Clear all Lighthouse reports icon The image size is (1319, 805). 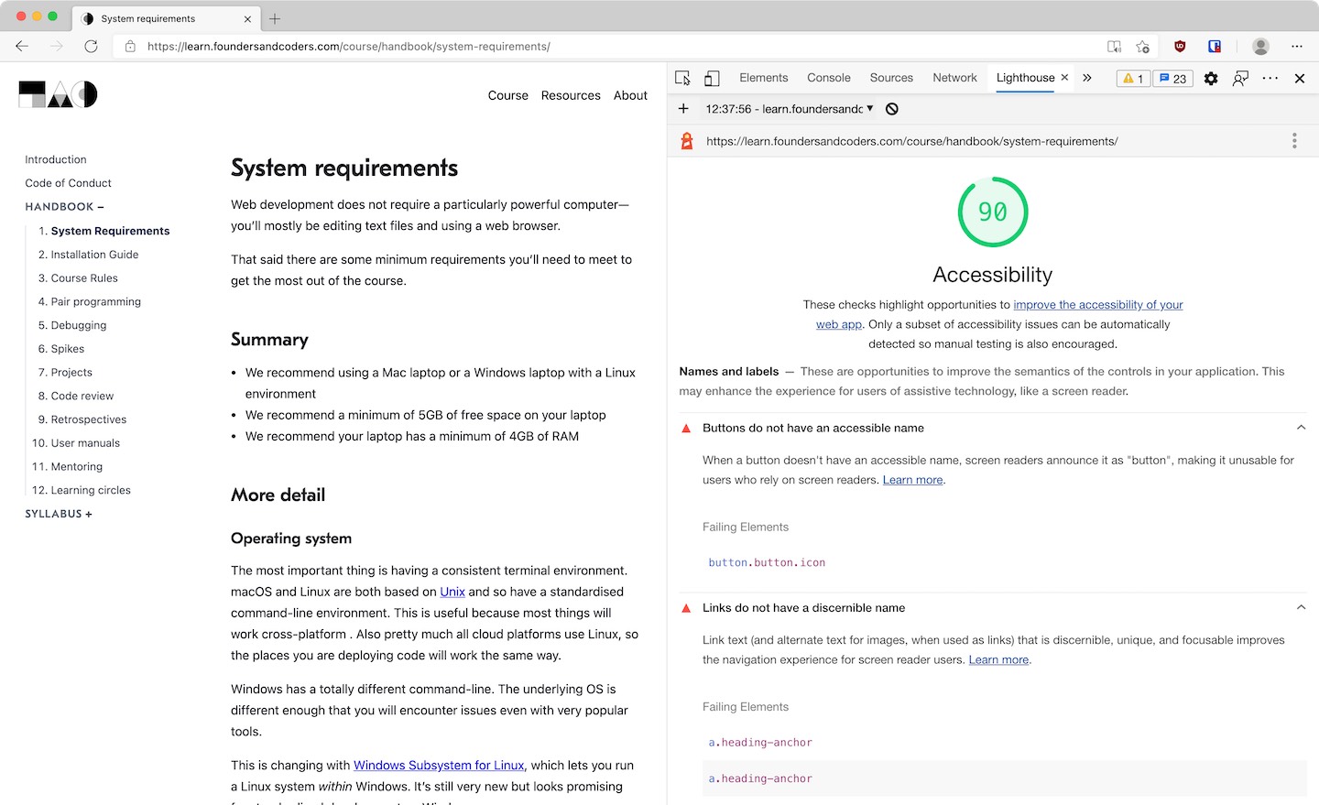892,108
